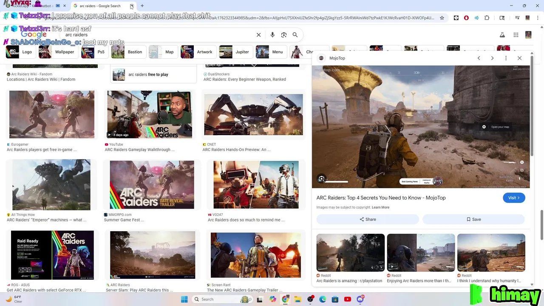Screen dimensions: 544x306
Task: Open the Eurogamer ARC Raiders image result
Action: pos(52,114)
